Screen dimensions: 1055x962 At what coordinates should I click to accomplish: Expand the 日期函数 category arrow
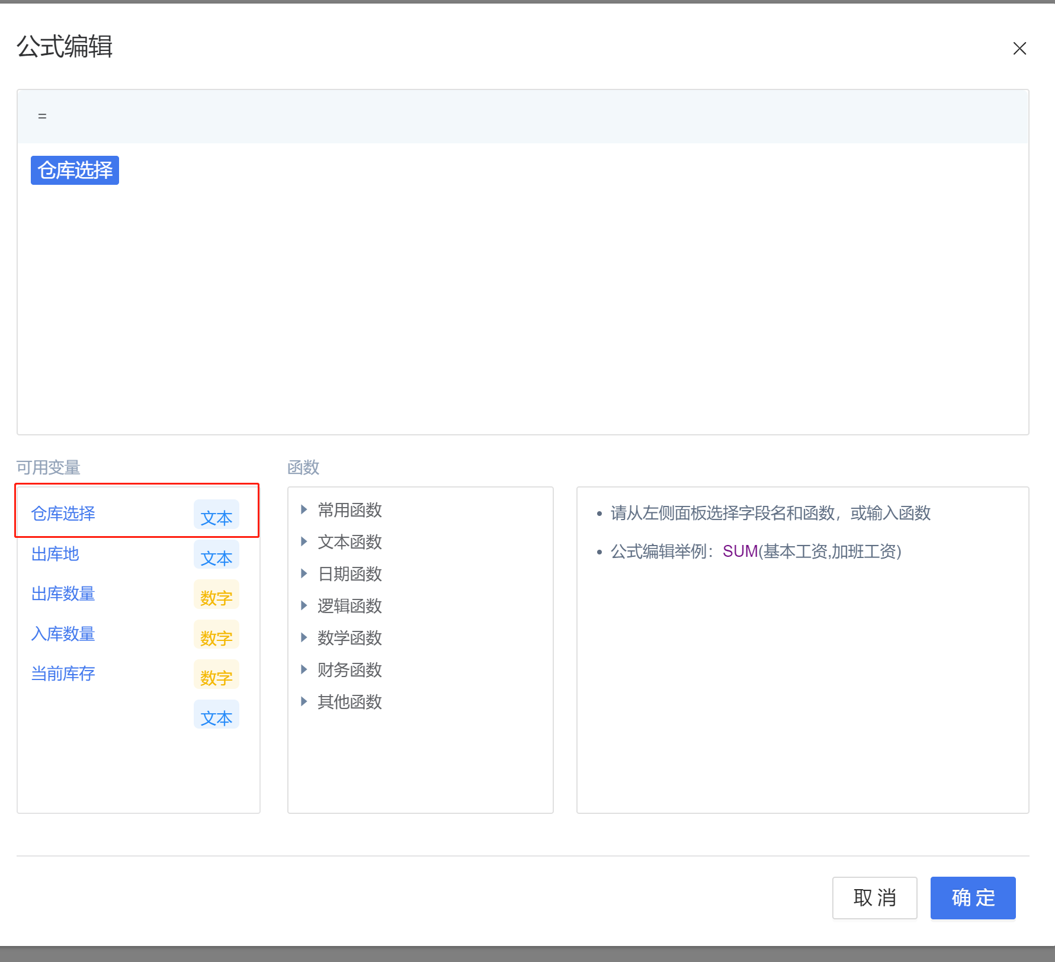pyautogui.click(x=304, y=573)
